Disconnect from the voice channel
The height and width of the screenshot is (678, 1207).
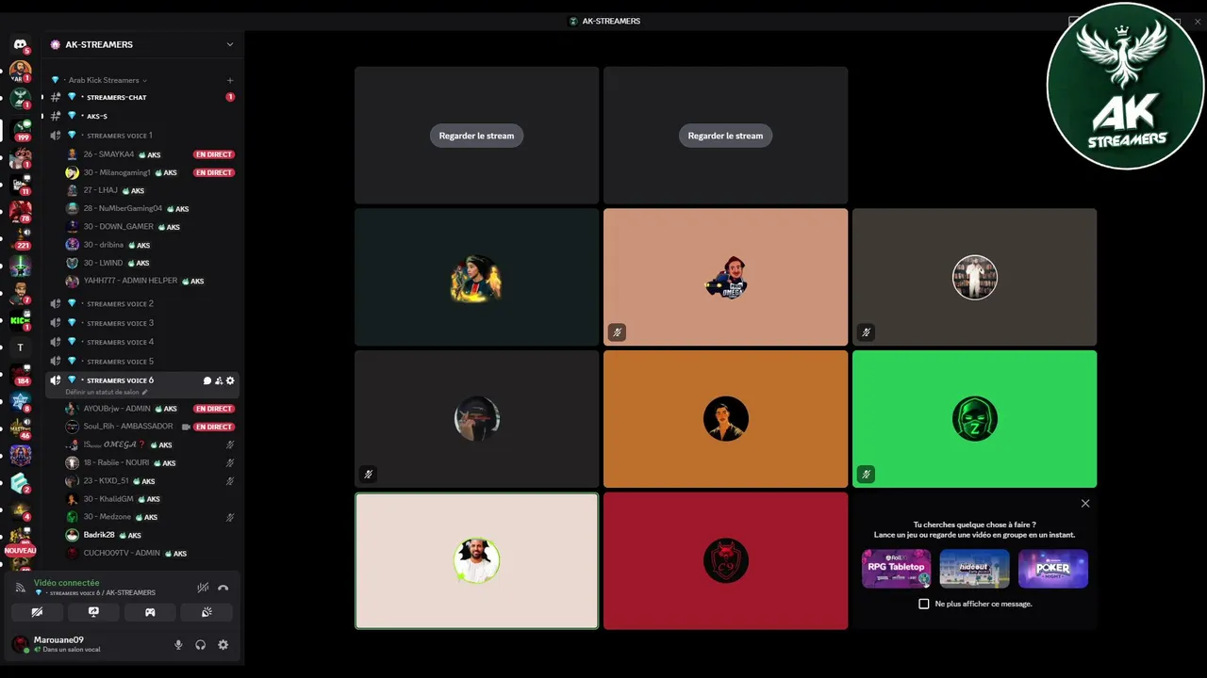pyautogui.click(x=223, y=587)
